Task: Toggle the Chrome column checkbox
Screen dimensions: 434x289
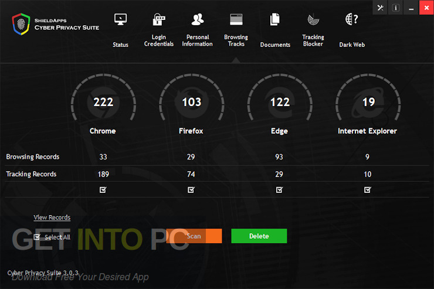Action: 103,190
